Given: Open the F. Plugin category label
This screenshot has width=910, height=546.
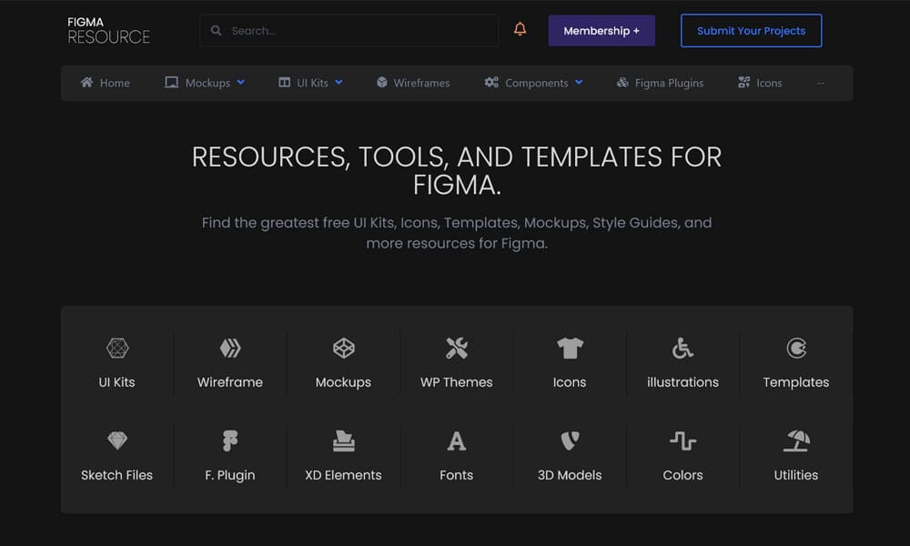Looking at the screenshot, I should click(230, 475).
